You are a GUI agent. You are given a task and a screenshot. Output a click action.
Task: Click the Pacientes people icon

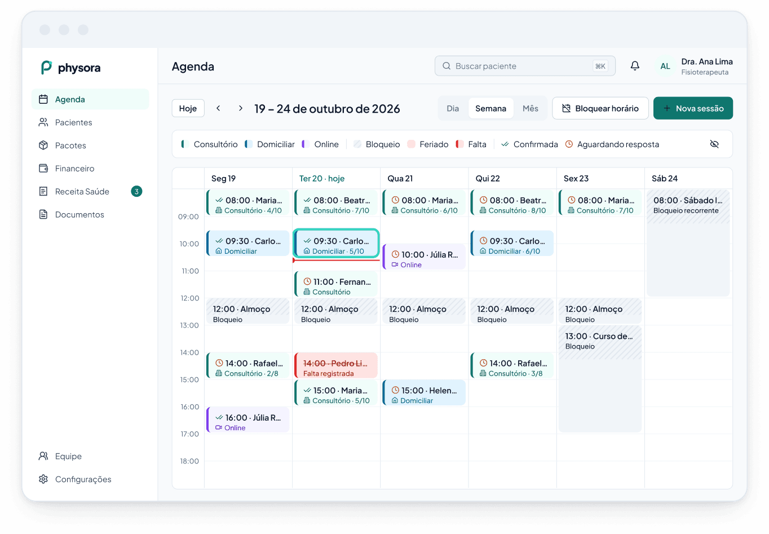tap(43, 122)
